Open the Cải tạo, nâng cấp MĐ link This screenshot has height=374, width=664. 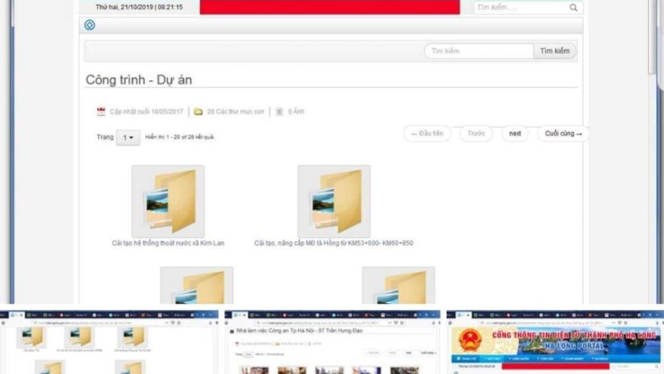[x=333, y=243]
